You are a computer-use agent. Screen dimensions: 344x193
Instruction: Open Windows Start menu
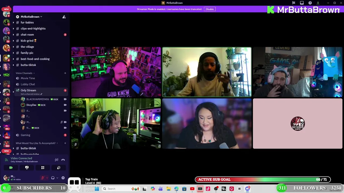click(x=97, y=189)
